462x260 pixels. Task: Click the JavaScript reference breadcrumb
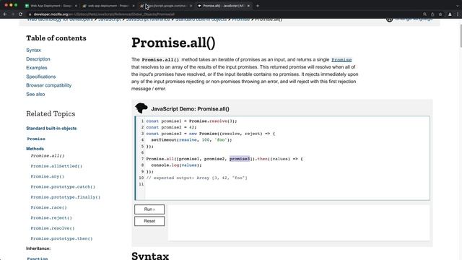[x=148, y=19]
